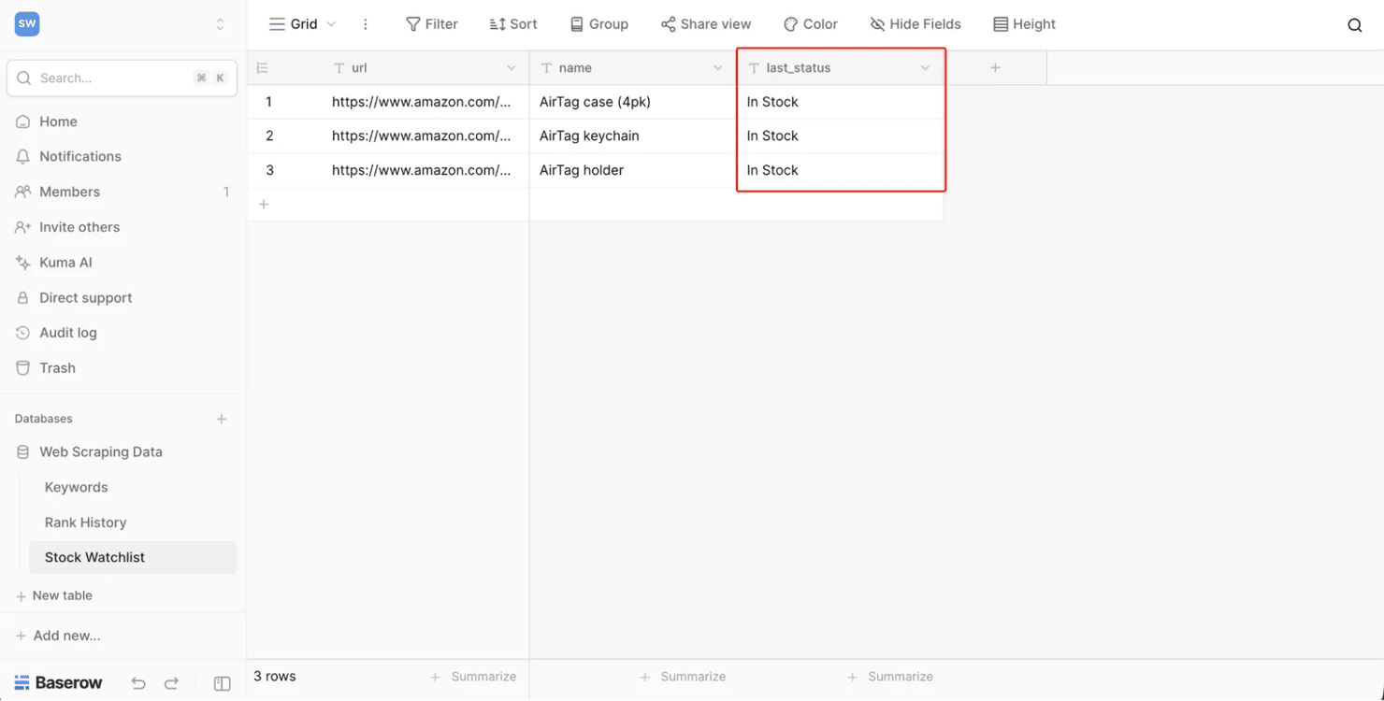
Task: Click the Baserow logo
Action: coord(58,683)
